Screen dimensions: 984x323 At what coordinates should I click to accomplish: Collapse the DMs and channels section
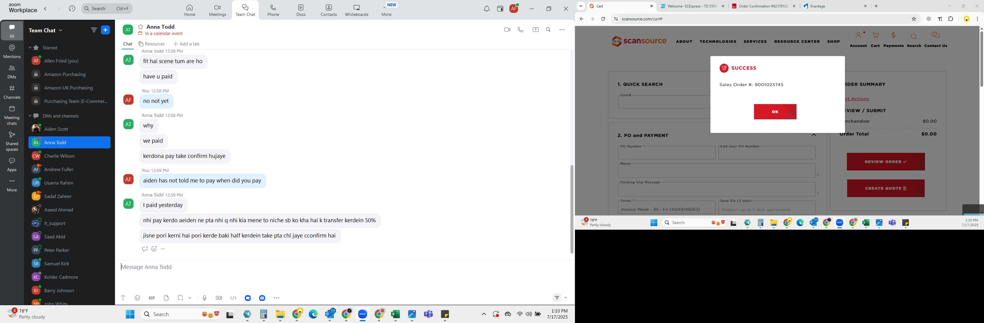(30, 116)
